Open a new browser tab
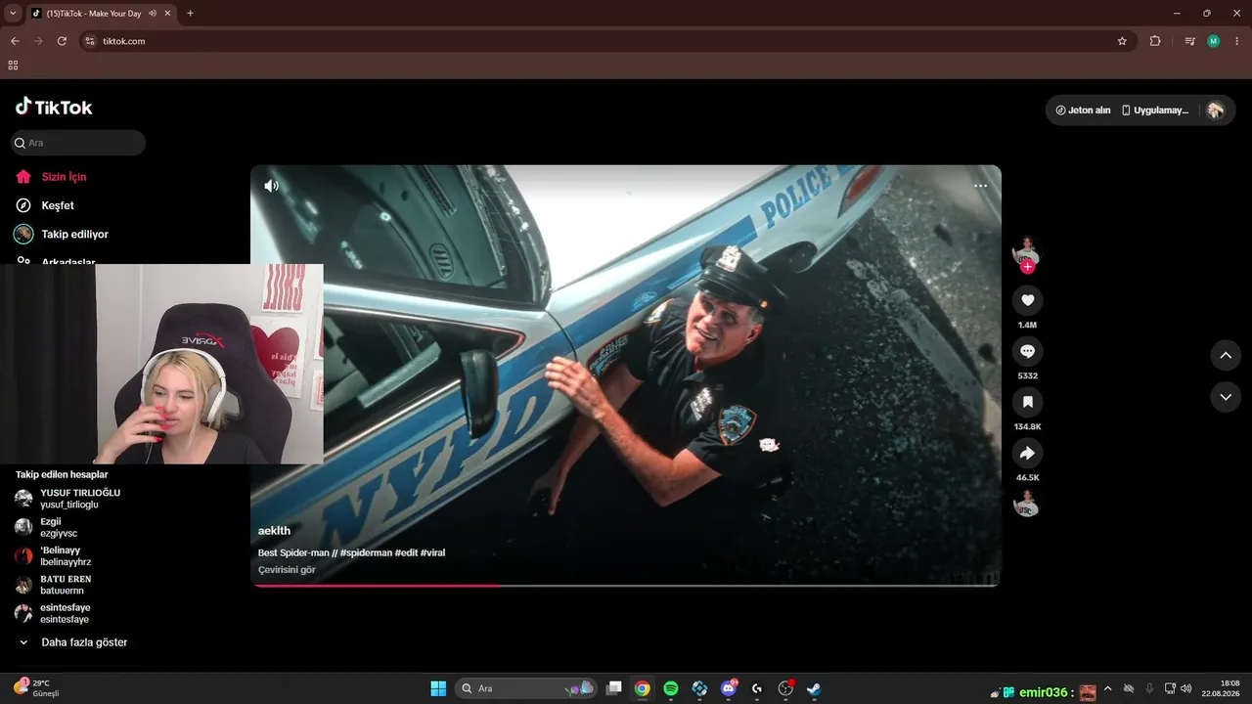The height and width of the screenshot is (704, 1252). tap(190, 14)
